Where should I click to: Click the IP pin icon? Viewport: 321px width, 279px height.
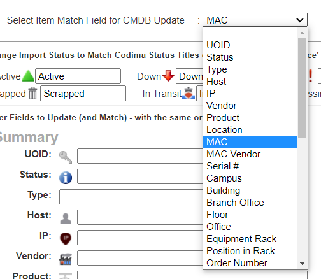66,239
